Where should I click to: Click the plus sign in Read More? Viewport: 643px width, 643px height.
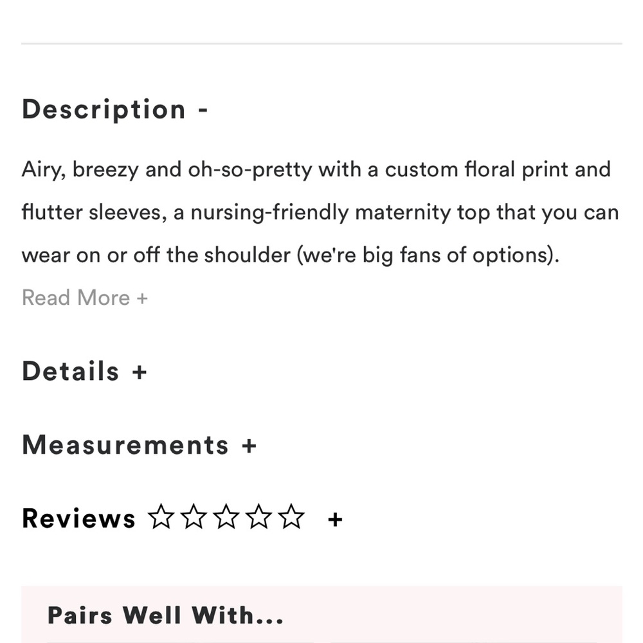[x=142, y=298]
